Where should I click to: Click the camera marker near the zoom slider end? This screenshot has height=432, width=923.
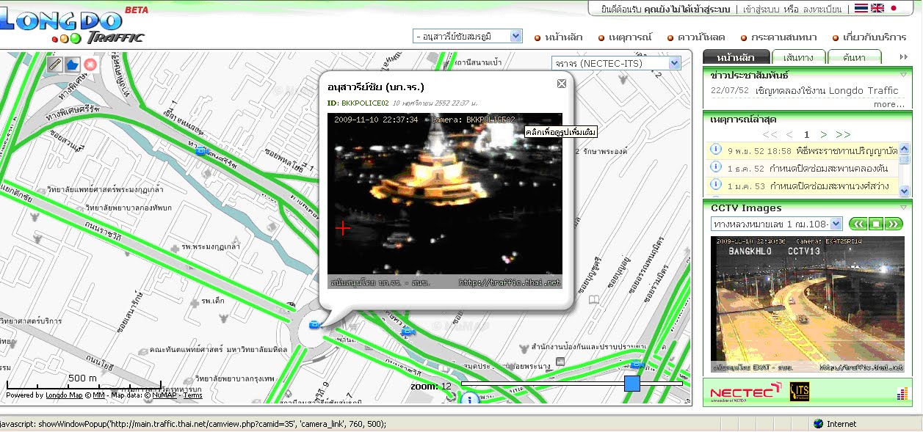coord(637,365)
